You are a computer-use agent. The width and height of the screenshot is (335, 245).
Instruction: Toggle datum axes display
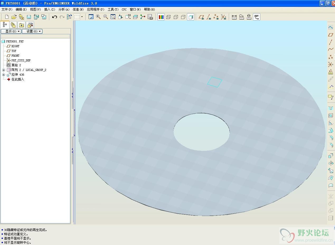click(209, 17)
